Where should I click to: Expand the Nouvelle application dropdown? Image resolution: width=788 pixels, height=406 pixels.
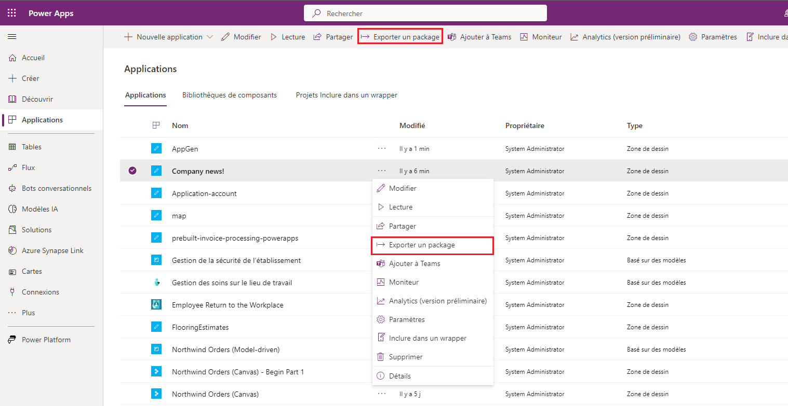[210, 37]
